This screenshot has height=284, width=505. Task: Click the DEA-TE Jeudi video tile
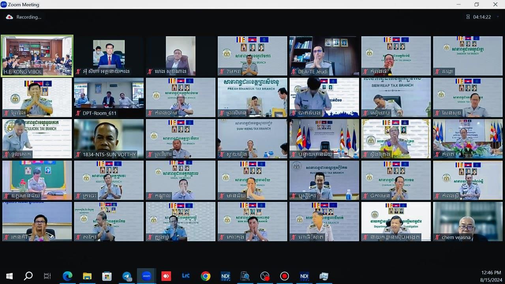[x=324, y=56]
